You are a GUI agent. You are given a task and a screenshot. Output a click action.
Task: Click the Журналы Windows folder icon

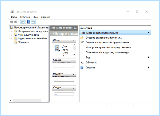15,35
